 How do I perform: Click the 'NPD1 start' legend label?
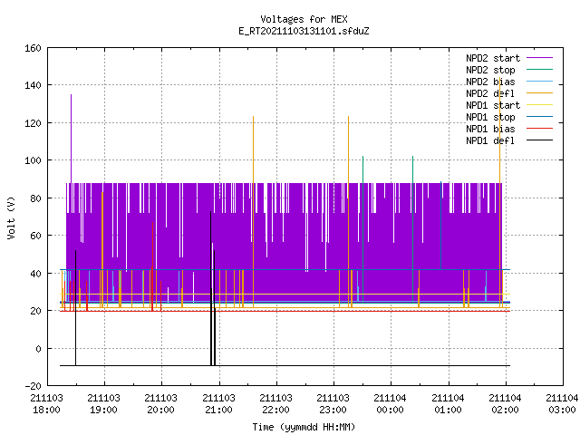tap(493, 105)
